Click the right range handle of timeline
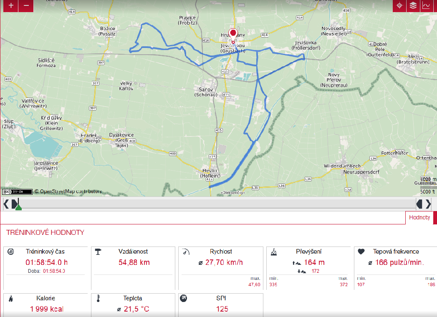Viewport: 437px width, 317px height. pos(419,204)
